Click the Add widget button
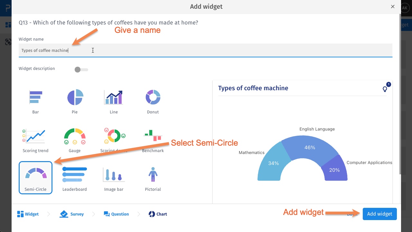The width and height of the screenshot is (412, 232). 379,214
